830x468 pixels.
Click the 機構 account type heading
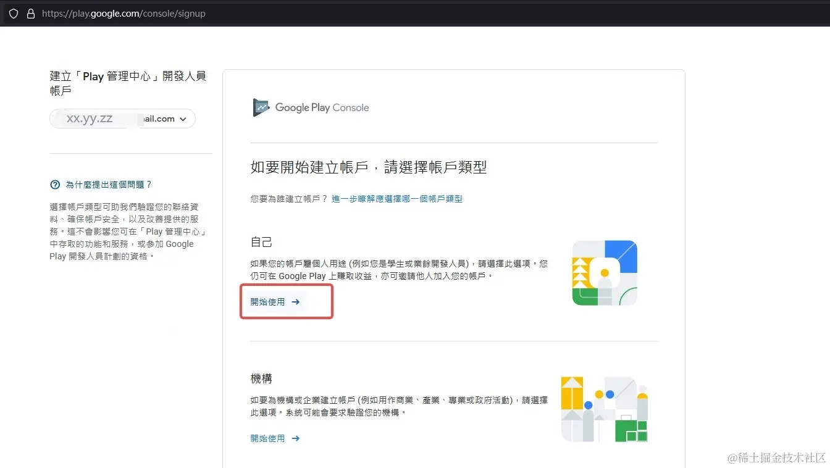coord(261,378)
